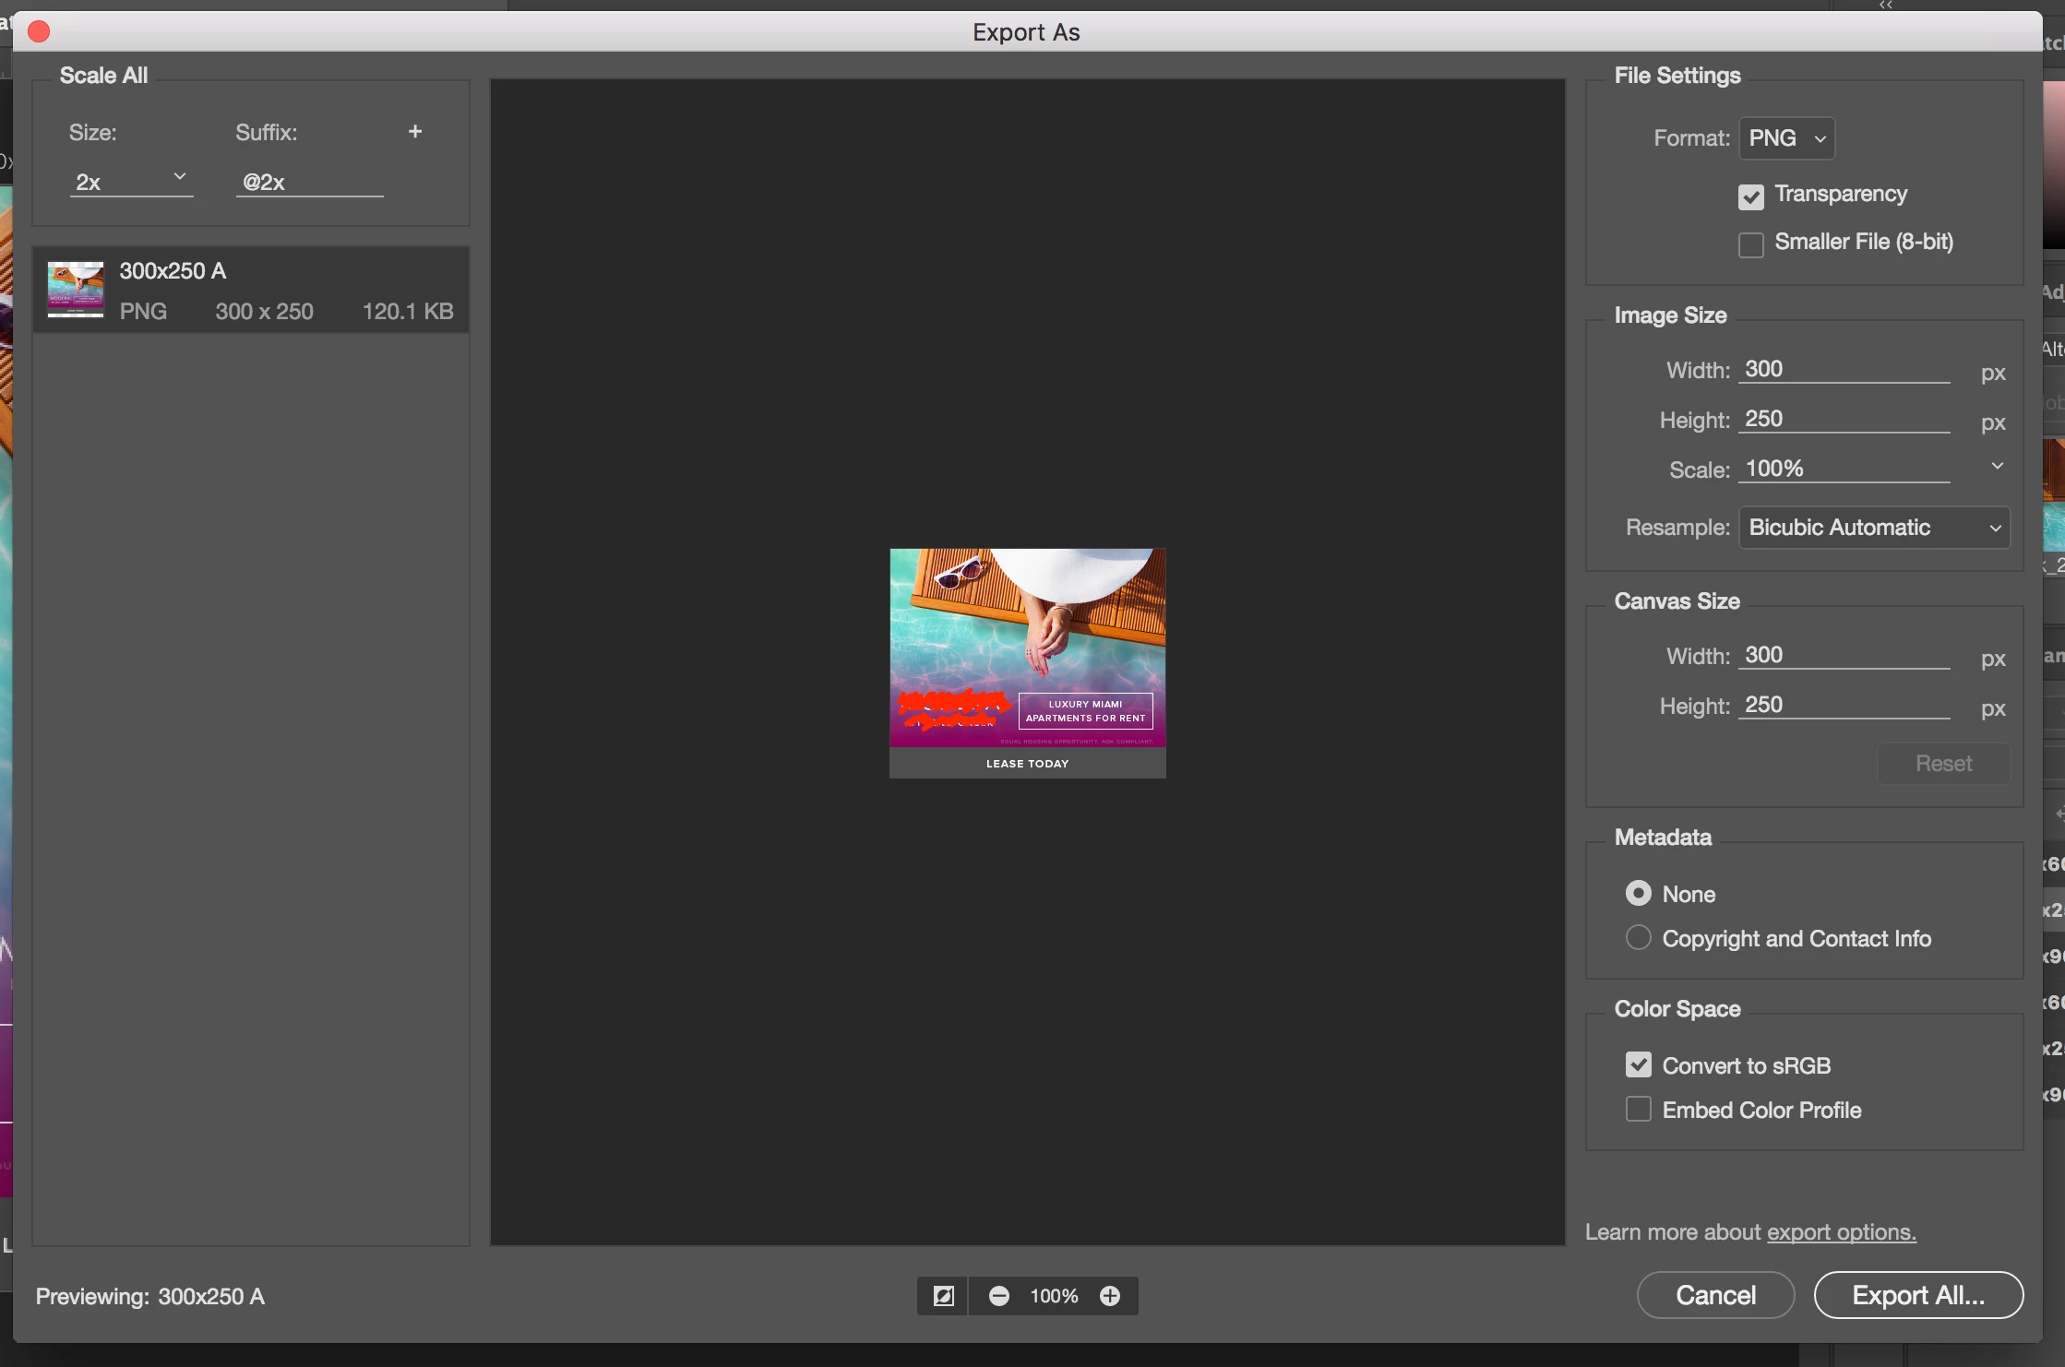Open the Scale percentage dropdown arrow
This screenshot has height=1367, width=2065.
point(1997,467)
